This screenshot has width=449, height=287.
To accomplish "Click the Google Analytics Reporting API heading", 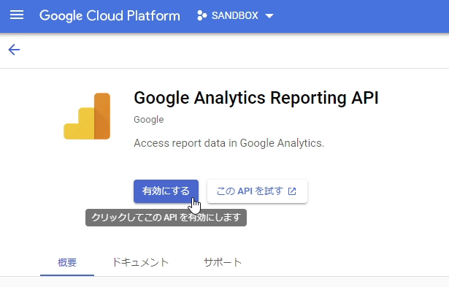I will pyautogui.click(x=256, y=98).
